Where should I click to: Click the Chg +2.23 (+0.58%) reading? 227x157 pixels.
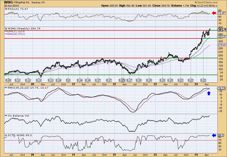pyautogui.click(x=203, y=6)
